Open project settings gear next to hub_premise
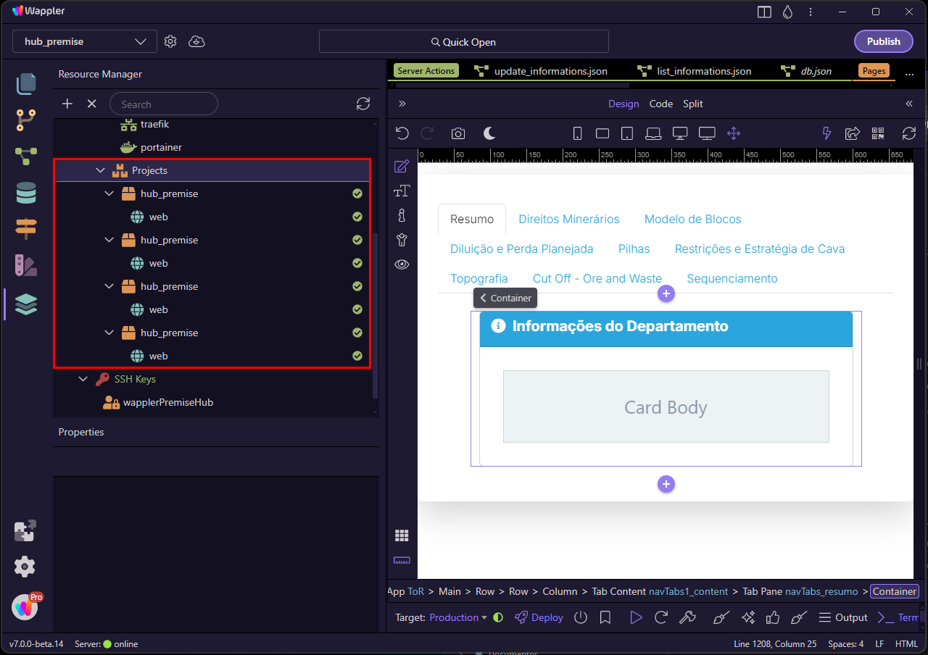928x655 pixels. (170, 41)
